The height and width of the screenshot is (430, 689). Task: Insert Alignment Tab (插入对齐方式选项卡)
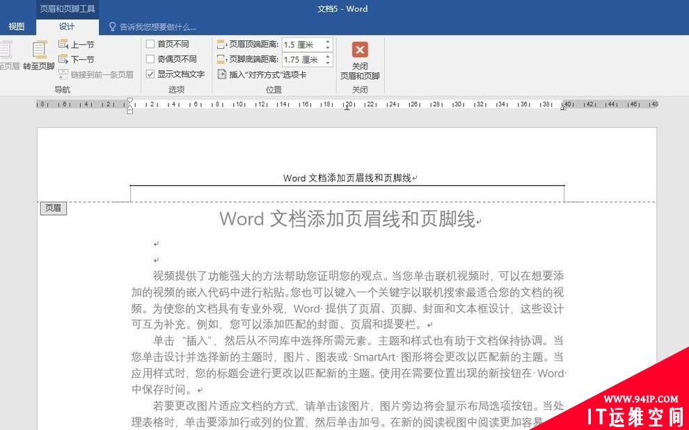click(262, 74)
